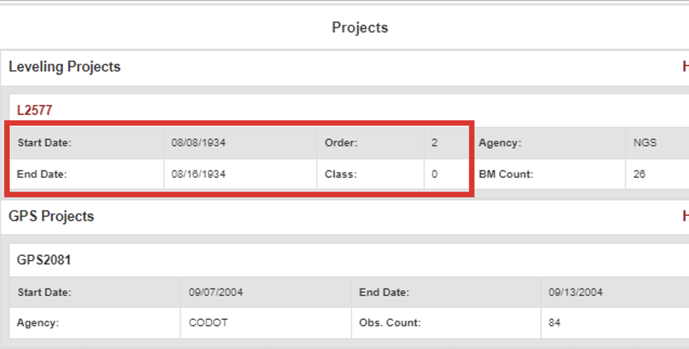Select the Class value 0 cell
689x349 pixels.
(x=435, y=174)
